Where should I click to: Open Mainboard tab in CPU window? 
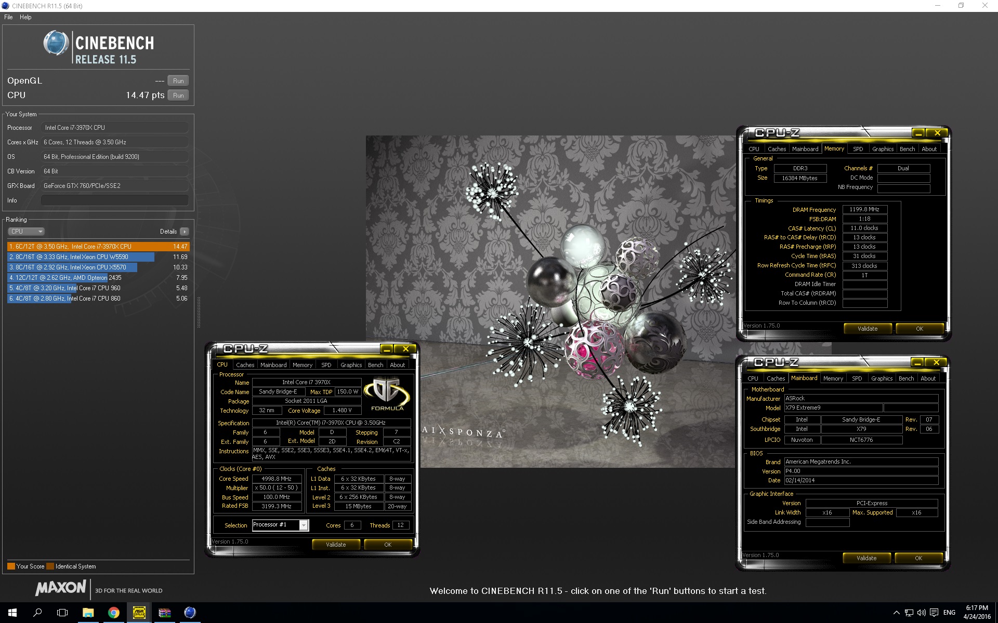pos(273,365)
